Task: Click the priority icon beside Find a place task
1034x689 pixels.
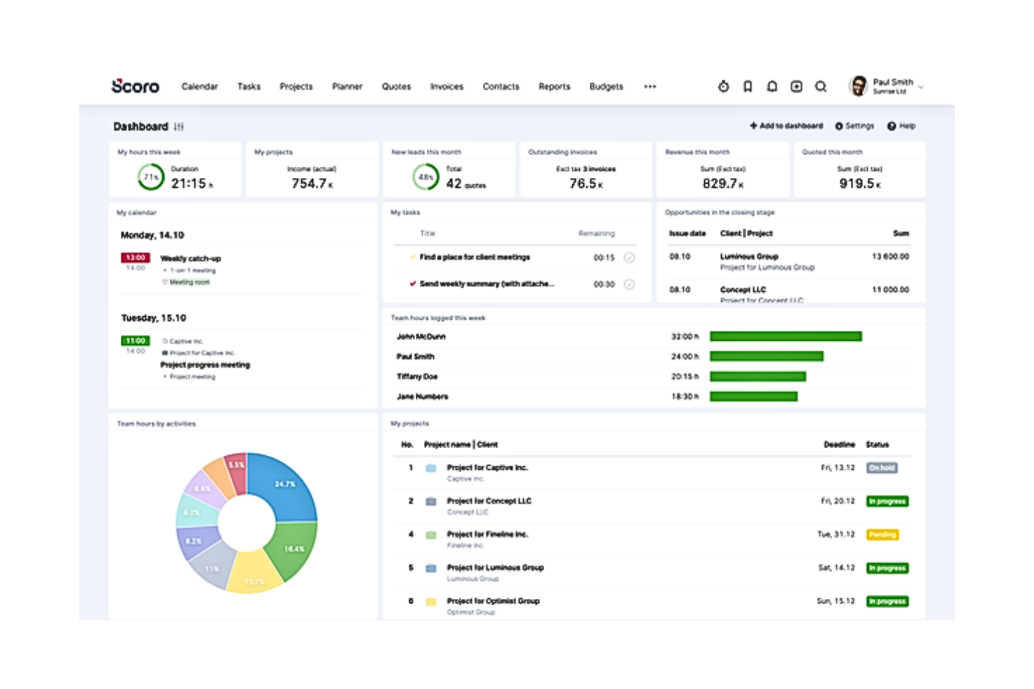Action: click(x=413, y=257)
